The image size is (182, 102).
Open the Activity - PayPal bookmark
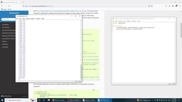pos(6,9)
